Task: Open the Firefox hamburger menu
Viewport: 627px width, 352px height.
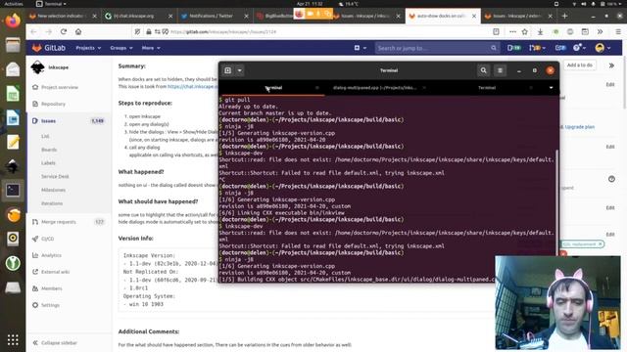Action: pos(618,31)
